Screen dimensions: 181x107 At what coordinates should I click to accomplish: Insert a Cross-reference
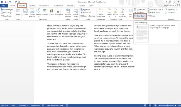pos(88,16)
